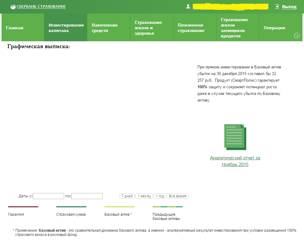
Task: Open Аналитический отчет за Ноябрь 2015 link
Action: pyautogui.click(x=235, y=161)
